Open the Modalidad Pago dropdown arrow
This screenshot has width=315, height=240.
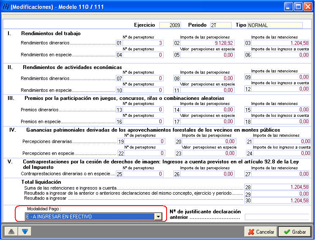159,216
